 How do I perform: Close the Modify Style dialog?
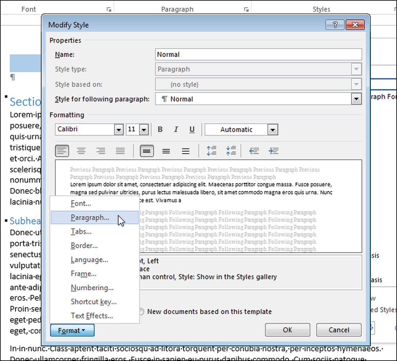[355, 25]
